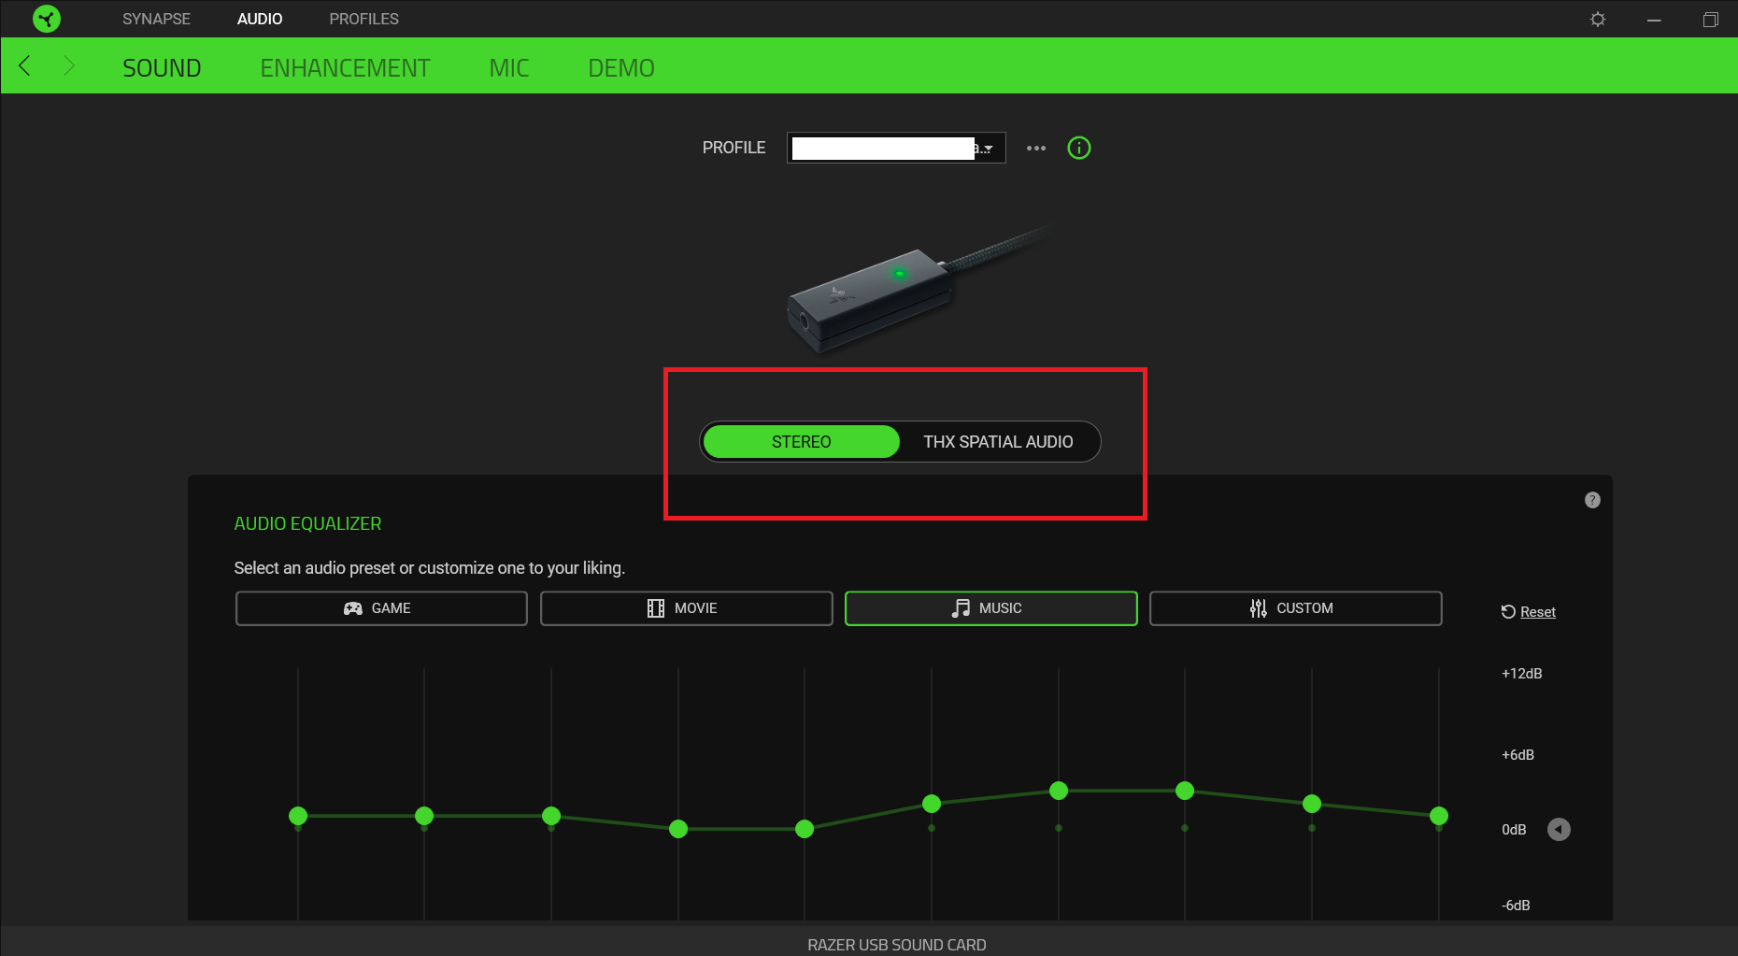Click the 0dB scale label
Viewport: 1738px width, 956px height.
1514,830
